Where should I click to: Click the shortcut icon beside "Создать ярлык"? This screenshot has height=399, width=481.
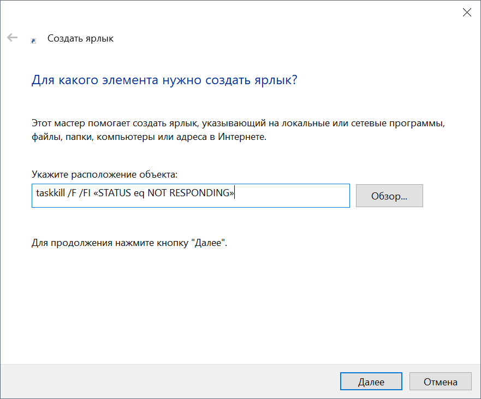[34, 40]
